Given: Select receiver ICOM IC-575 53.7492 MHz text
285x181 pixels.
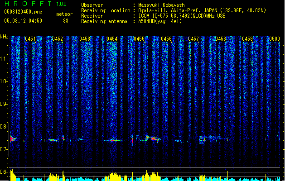Looking at the screenshot, I should click(182, 16).
